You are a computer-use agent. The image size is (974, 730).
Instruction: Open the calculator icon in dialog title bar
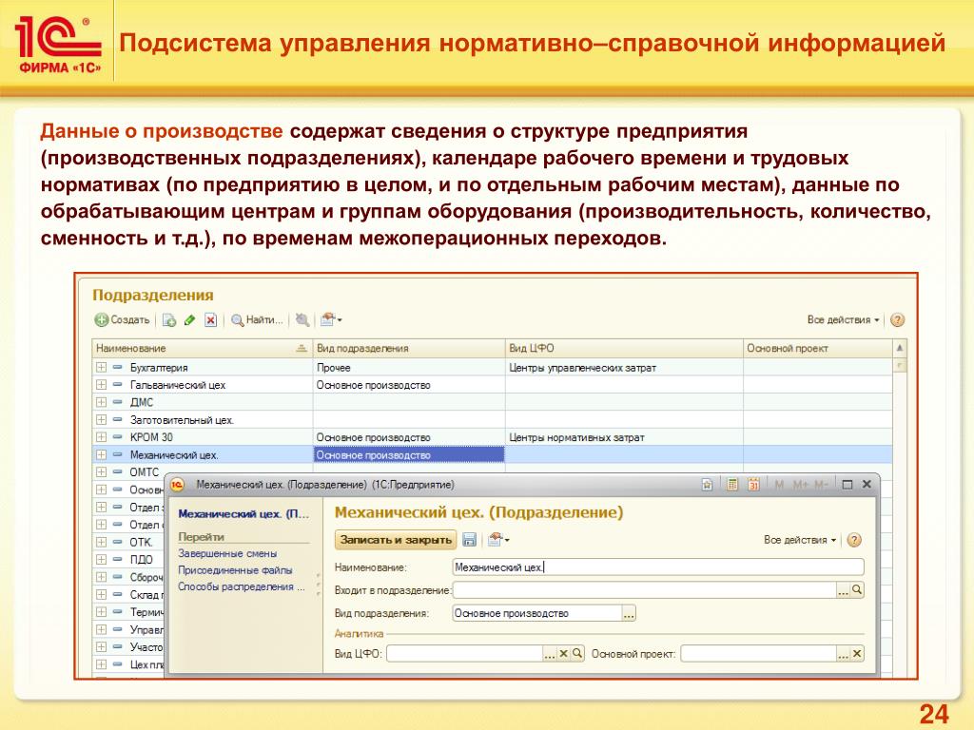pos(732,485)
